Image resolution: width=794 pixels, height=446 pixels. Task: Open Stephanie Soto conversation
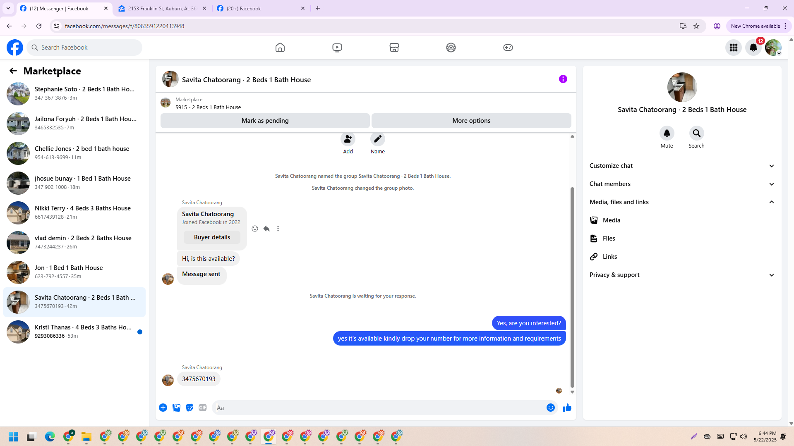(74, 94)
